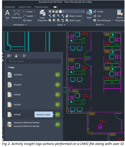This screenshot has height=147, width=125.
Task: Toggle layer 0 on/off light bulb
Action: (x=50, y=11)
